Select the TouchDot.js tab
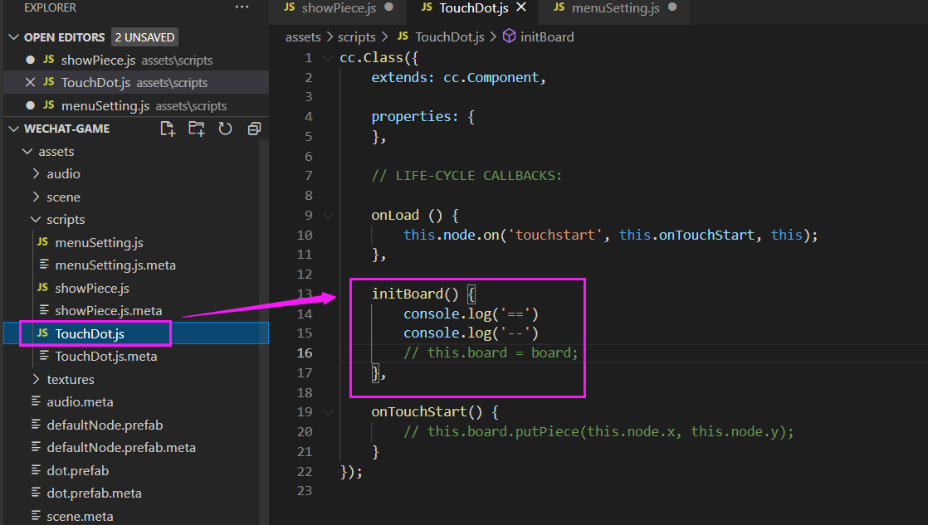 [473, 7]
